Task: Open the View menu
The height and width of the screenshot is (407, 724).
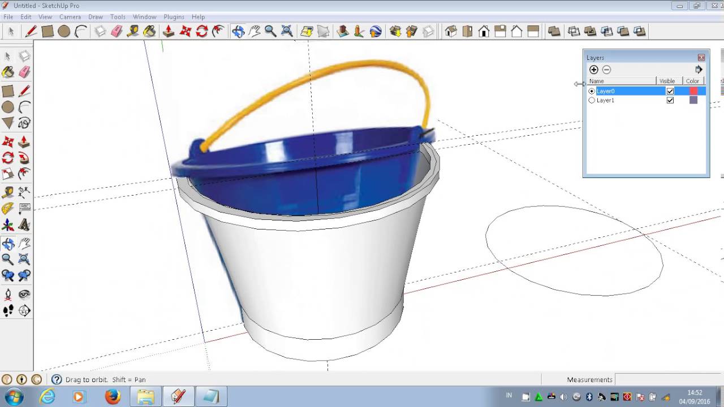Action: (45, 17)
